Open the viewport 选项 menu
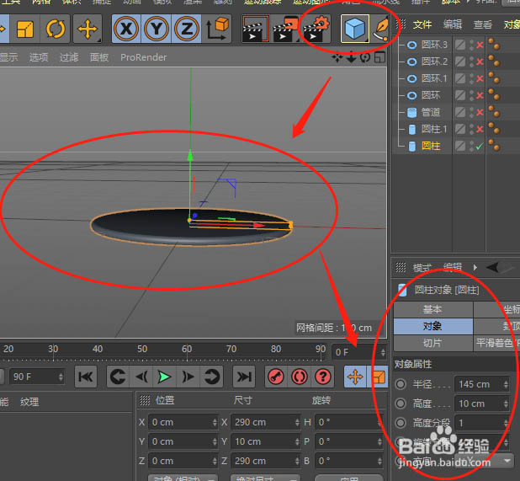520x481 pixels. (39, 57)
